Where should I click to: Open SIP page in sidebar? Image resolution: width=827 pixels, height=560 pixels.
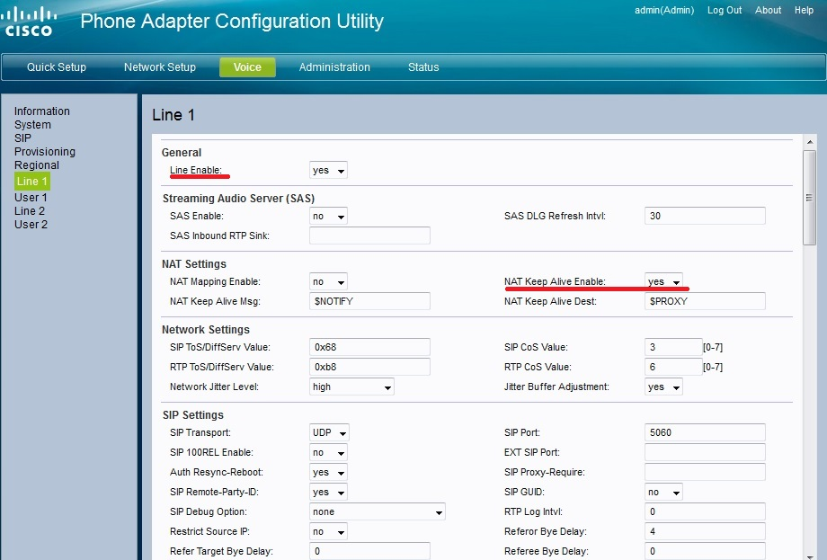pos(22,138)
